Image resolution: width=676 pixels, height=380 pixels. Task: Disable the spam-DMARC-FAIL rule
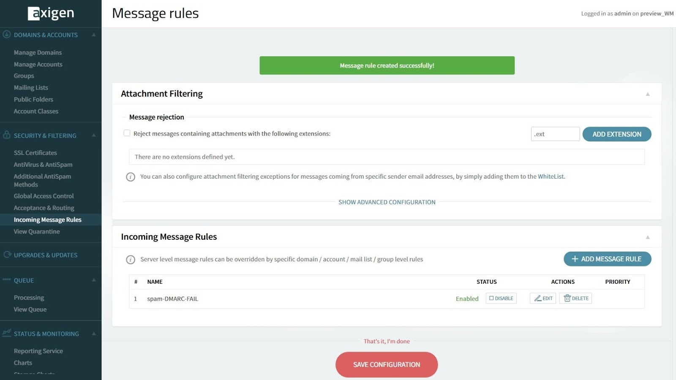501,299
